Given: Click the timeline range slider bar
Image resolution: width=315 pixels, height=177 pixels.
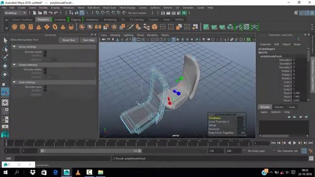Looking at the screenshot, I should click(91, 151).
